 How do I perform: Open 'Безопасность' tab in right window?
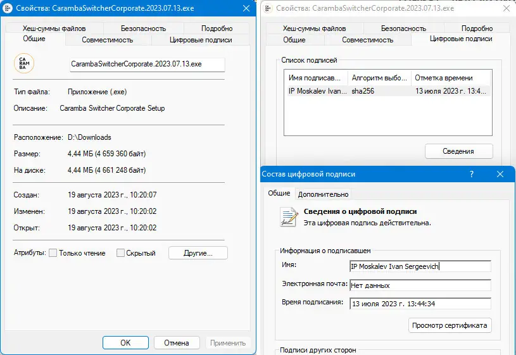tap(403, 28)
